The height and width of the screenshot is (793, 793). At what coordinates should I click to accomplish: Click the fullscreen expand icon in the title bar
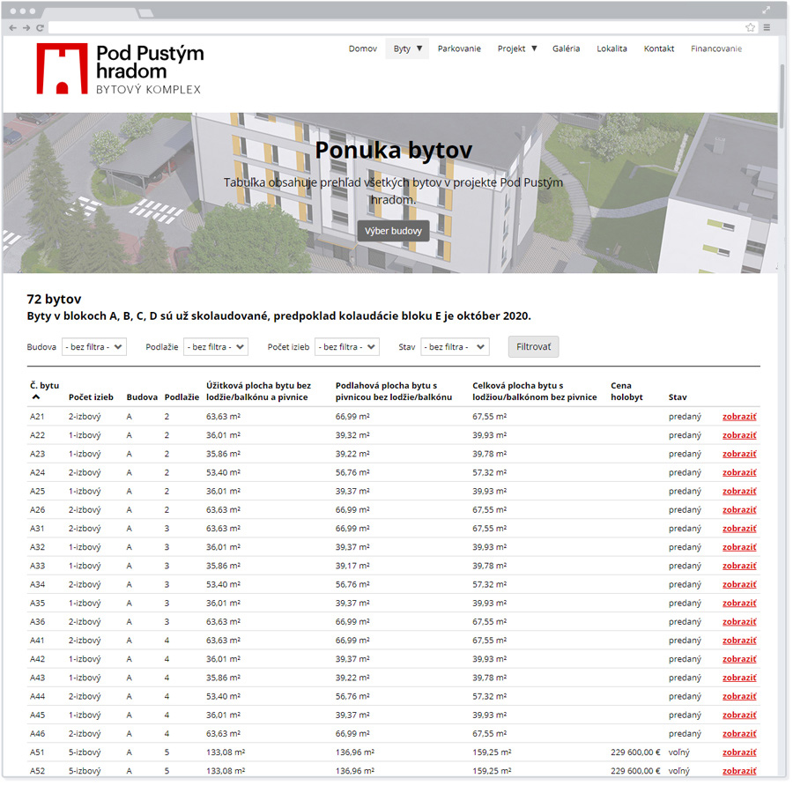[x=767, y=10]
